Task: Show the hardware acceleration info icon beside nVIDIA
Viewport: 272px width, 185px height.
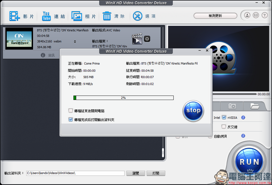Action: [243, 117]
